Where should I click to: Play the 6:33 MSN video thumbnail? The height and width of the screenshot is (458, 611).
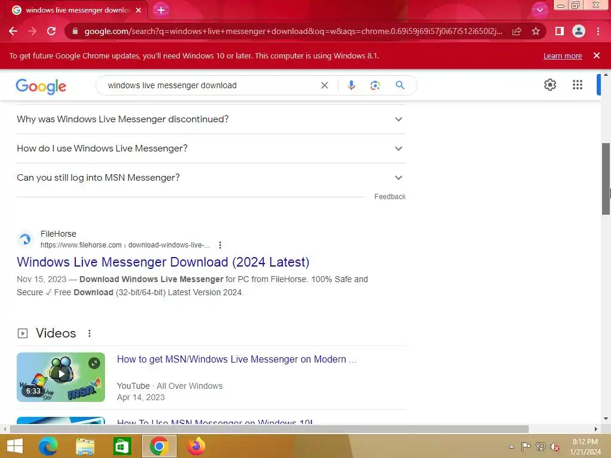pyautogui.click(x=61, y=377)
